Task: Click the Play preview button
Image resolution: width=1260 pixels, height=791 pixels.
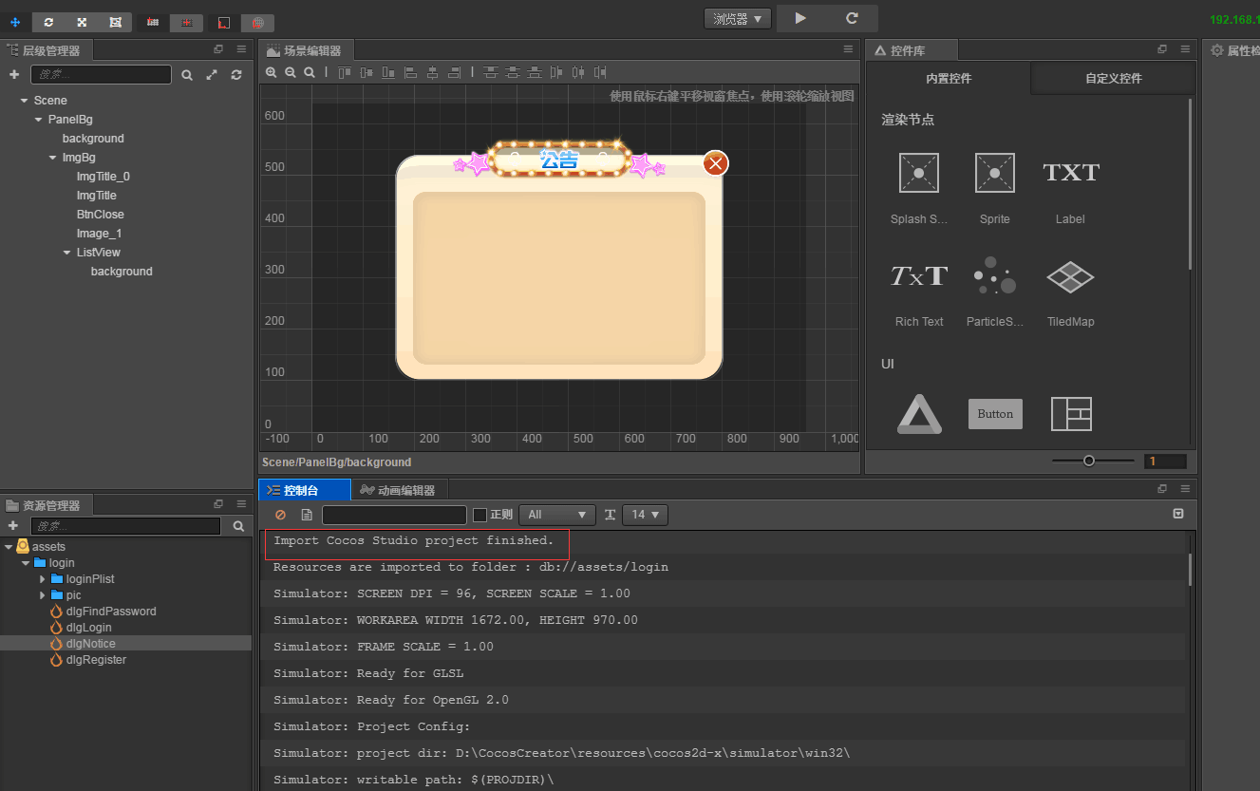Action: click(800, 18)
